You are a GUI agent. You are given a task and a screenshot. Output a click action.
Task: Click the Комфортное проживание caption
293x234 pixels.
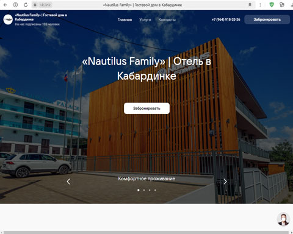point(146,179)
